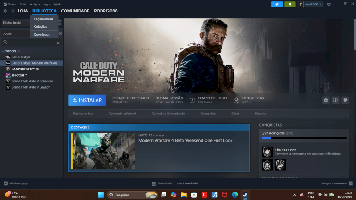
Task: Show hidden tray icons chevron
Action: (x=295, y=195)
